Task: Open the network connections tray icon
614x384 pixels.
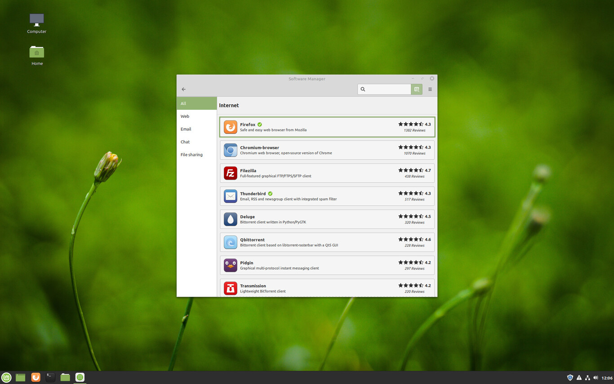Action: click(x=587, y=377)
